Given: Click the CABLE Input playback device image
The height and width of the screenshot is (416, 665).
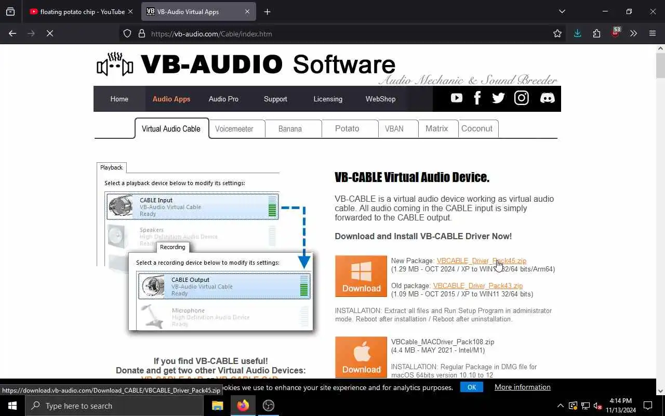Looking at the screenshot, I should [x=121, y=206].
